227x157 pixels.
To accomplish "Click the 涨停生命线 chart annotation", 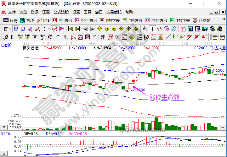I will click(x=164, y=97).
